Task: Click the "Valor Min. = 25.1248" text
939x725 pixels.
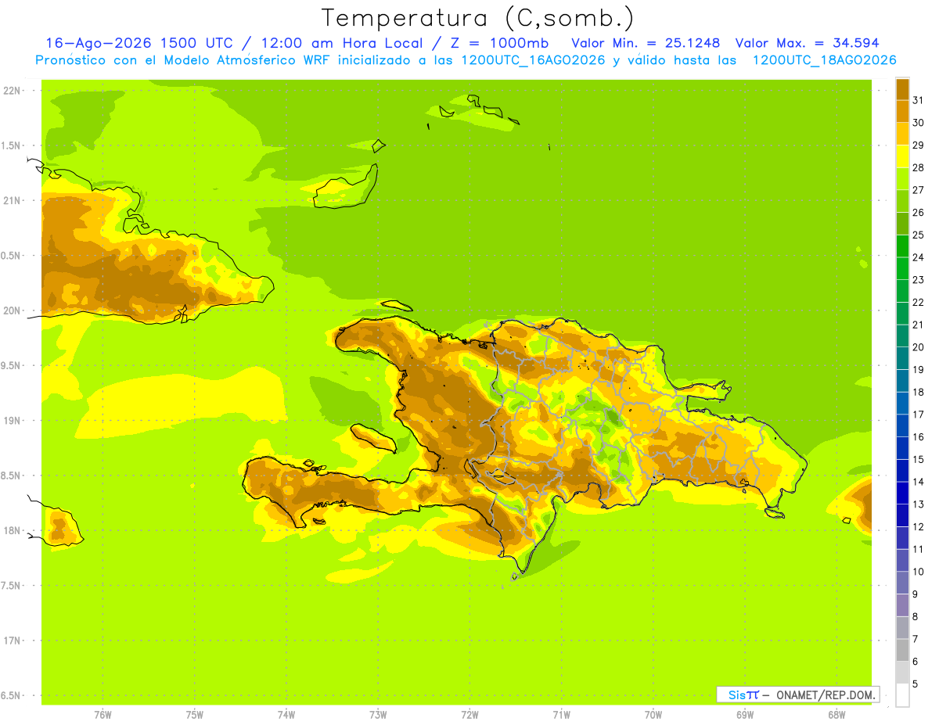Action: pos(646,43)
